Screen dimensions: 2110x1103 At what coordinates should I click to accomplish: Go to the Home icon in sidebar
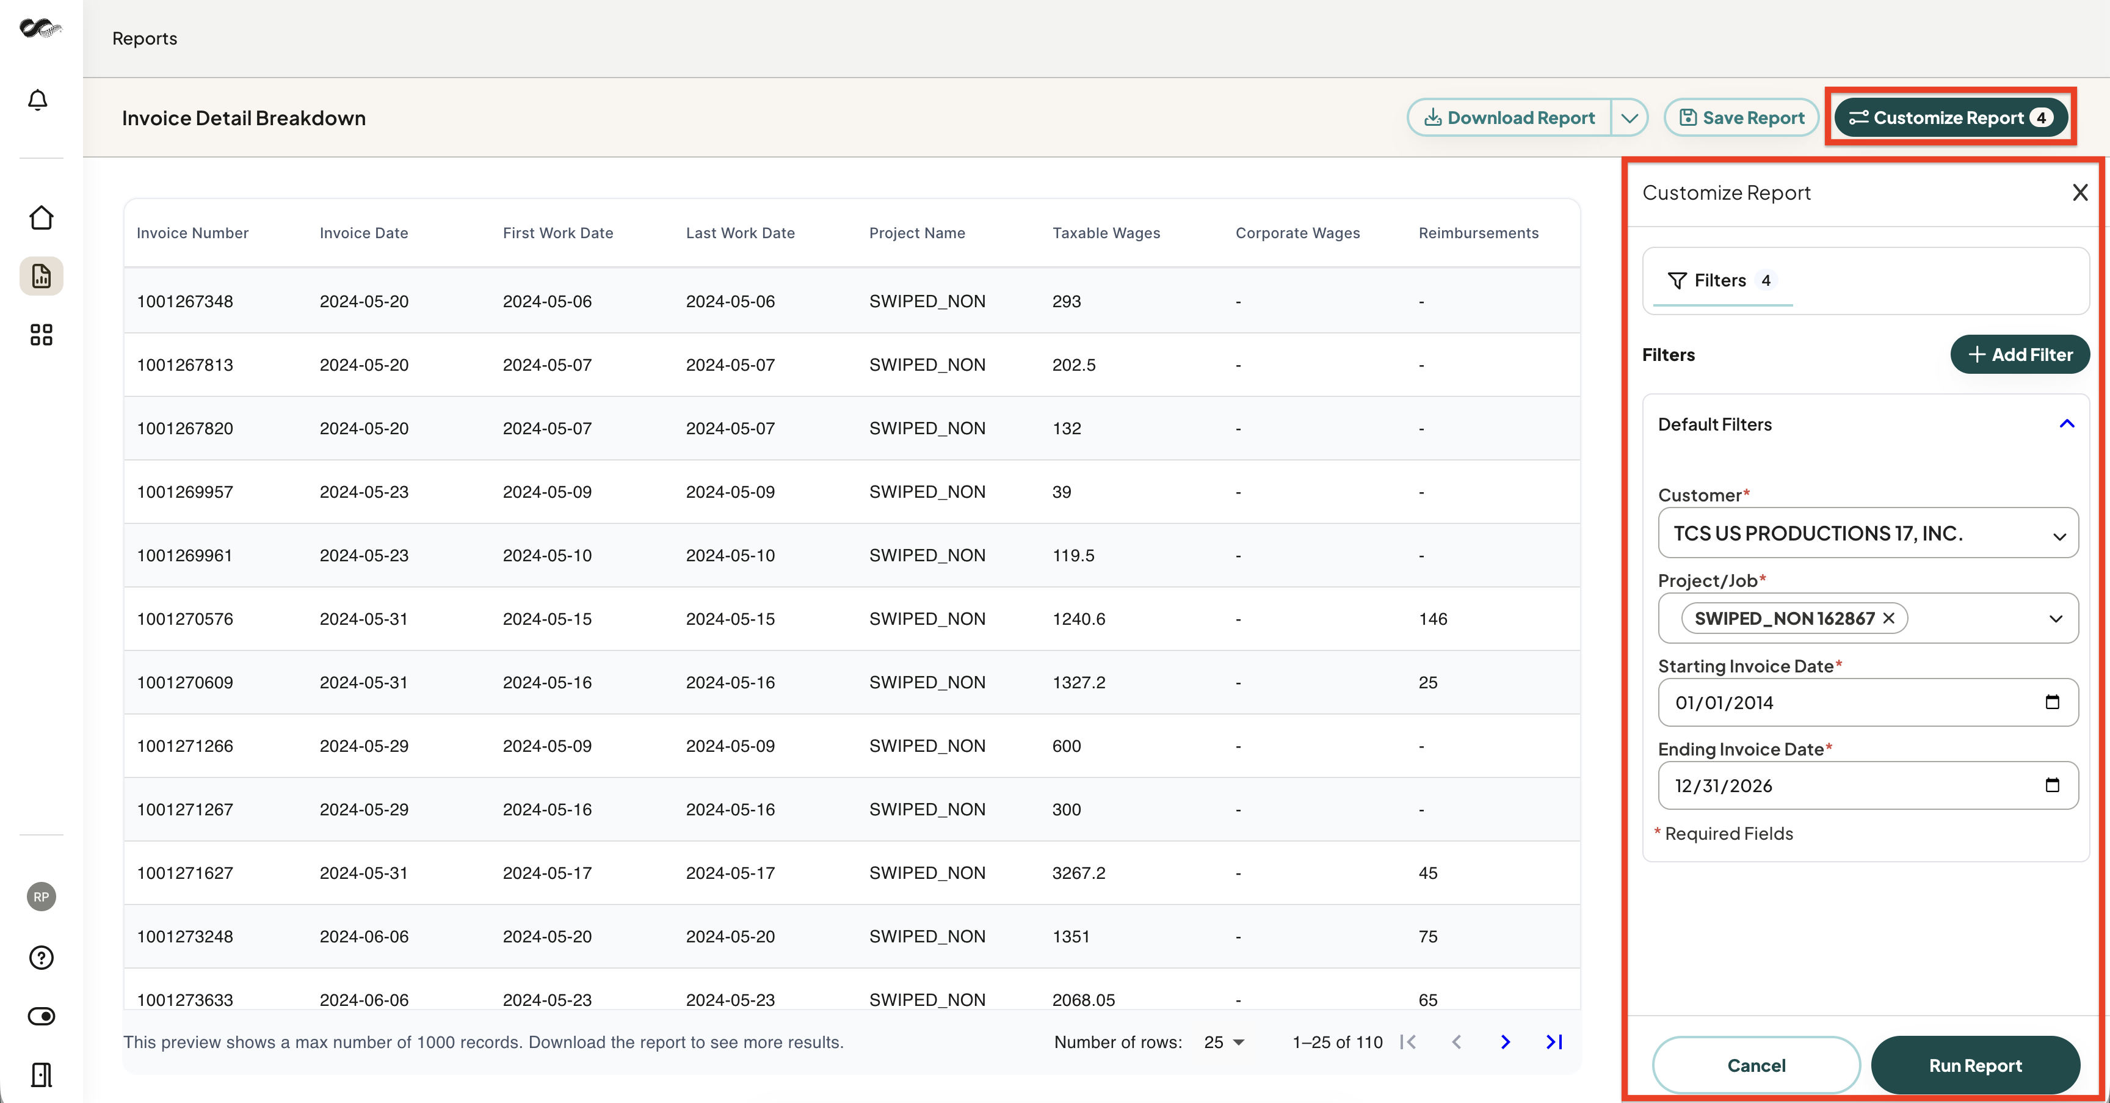pos(41,217)
